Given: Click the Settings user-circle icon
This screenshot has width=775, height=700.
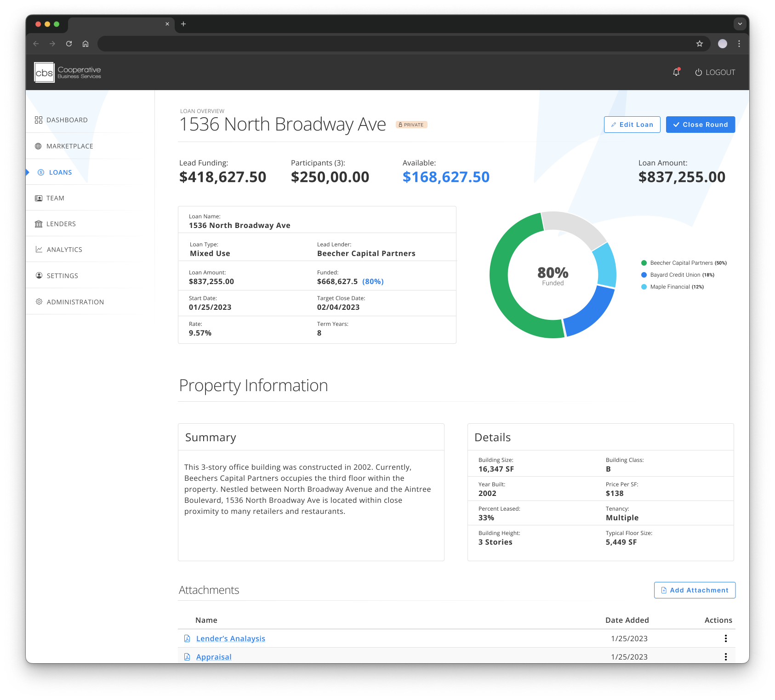Looking at the screenshot, I should [39, 275].
